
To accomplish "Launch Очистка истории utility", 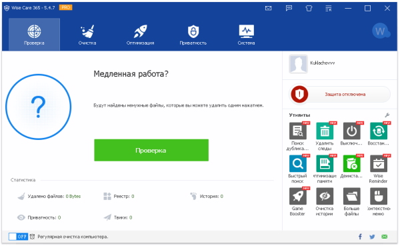I will 325,202.
